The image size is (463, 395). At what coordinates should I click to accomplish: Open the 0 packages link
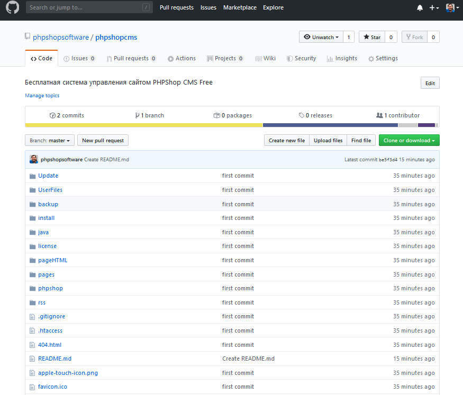tap(233, 115)
